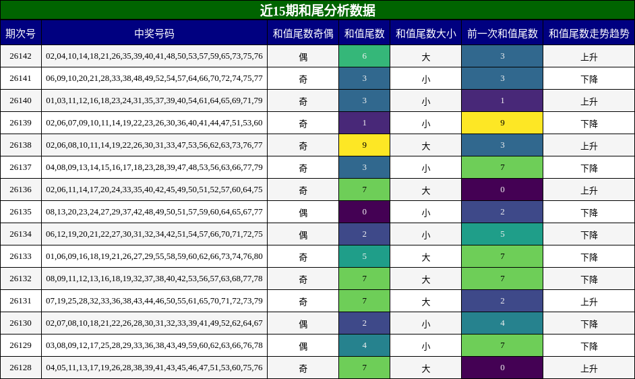The image size is (635, 379).
Task: Click 奇 parity cell in row 26141
Action: pyautogui.click(x=303, y=79)
